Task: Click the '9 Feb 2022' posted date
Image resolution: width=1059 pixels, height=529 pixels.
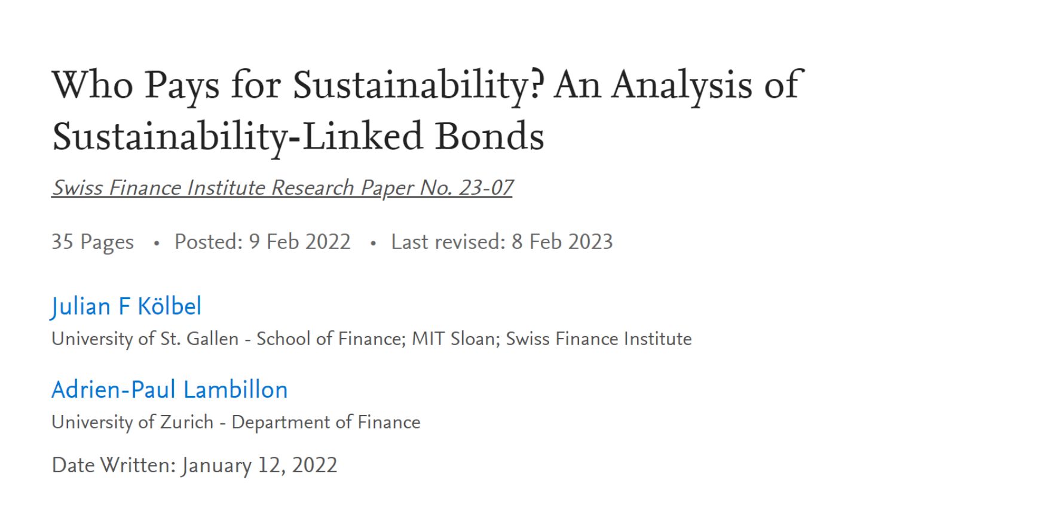Action: tap(300, 242)
